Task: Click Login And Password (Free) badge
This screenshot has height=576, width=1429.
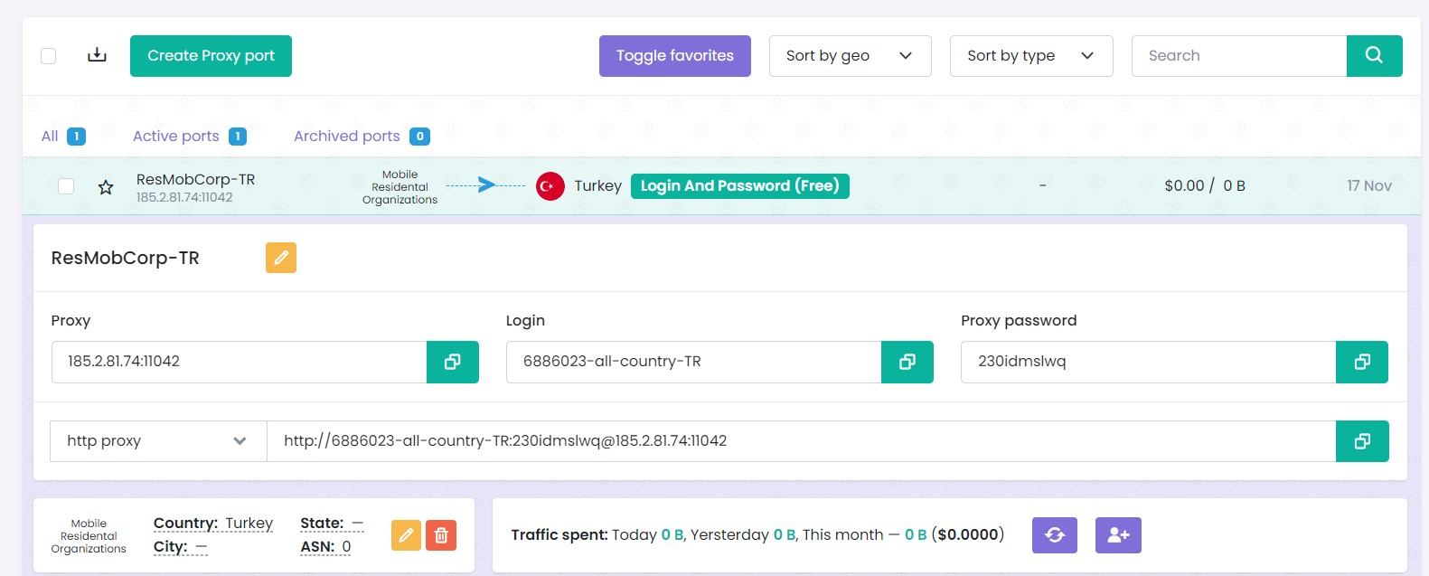Action: (x=740, y=186)
